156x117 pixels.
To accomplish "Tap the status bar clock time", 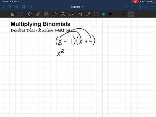I will coord(5,2).
